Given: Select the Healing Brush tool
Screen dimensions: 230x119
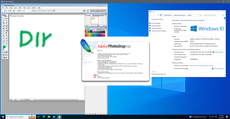Looking at the screenshot, I should (x=4, y=26).
